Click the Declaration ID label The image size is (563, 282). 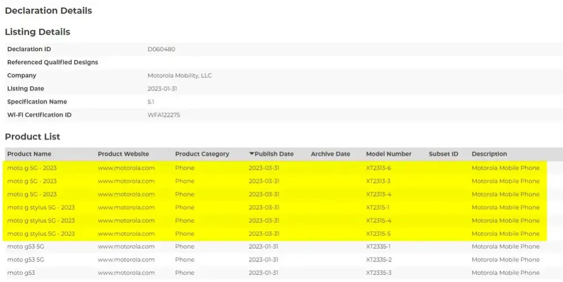(x=29, y=49)
